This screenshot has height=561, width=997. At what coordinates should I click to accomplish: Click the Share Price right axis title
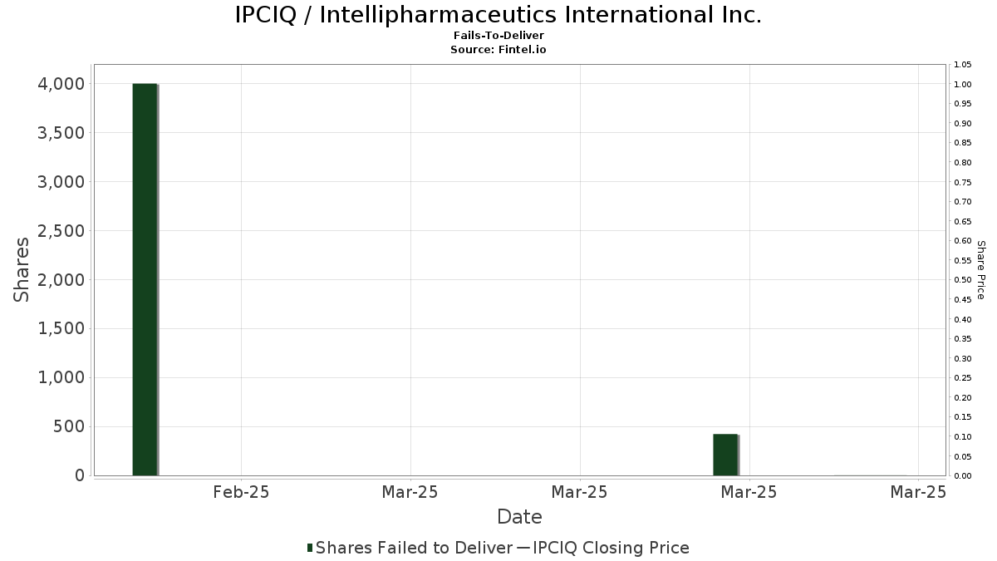pyautogui.click(x=981, y=270)
